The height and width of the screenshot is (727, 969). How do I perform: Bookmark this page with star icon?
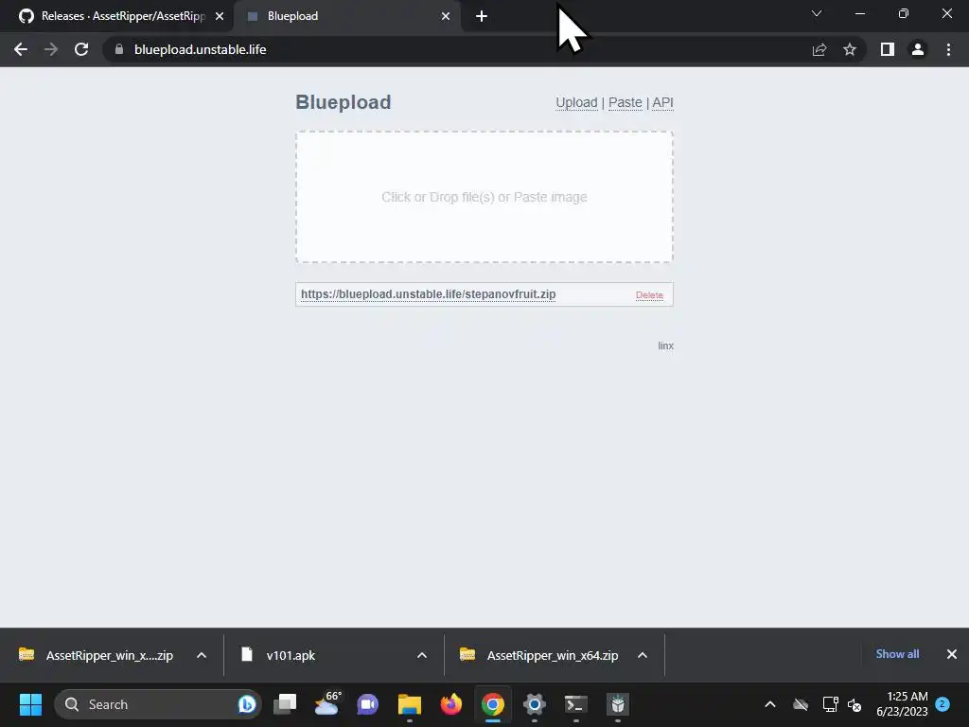pos(850,49)
